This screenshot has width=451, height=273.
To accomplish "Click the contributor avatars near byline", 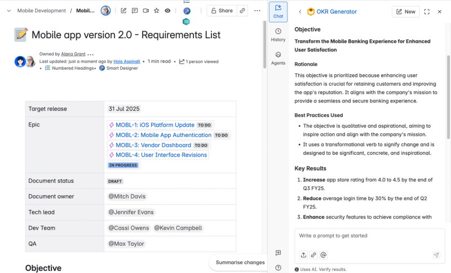I will [25, 61].
